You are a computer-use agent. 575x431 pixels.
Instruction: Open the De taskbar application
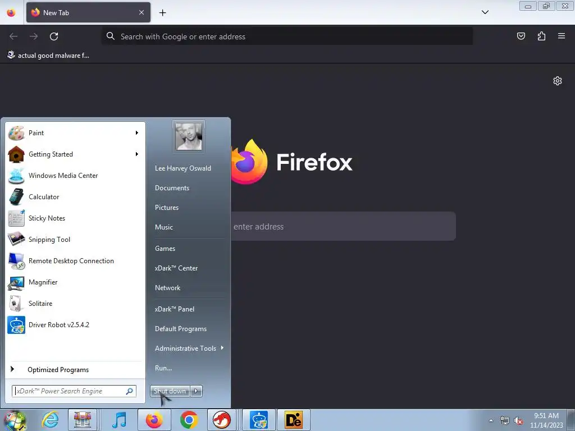click(x=293, y=420)
